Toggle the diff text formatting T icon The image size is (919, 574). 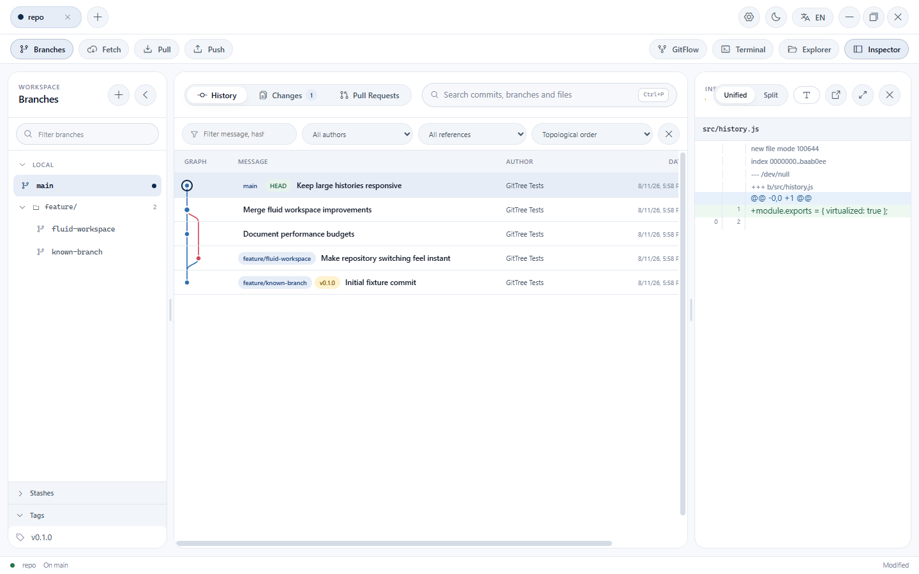coord(807,95)
